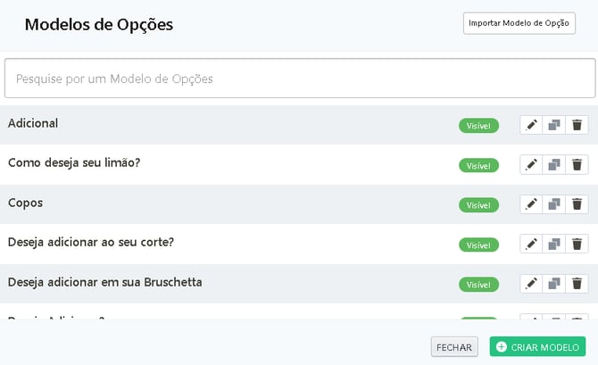Toggle Visível badge for Adicional
598x365 pixels.
coord(478,126)
